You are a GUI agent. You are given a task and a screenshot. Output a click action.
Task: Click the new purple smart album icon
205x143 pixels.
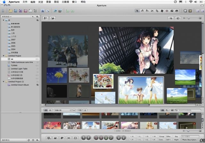(x=20, y=11)
